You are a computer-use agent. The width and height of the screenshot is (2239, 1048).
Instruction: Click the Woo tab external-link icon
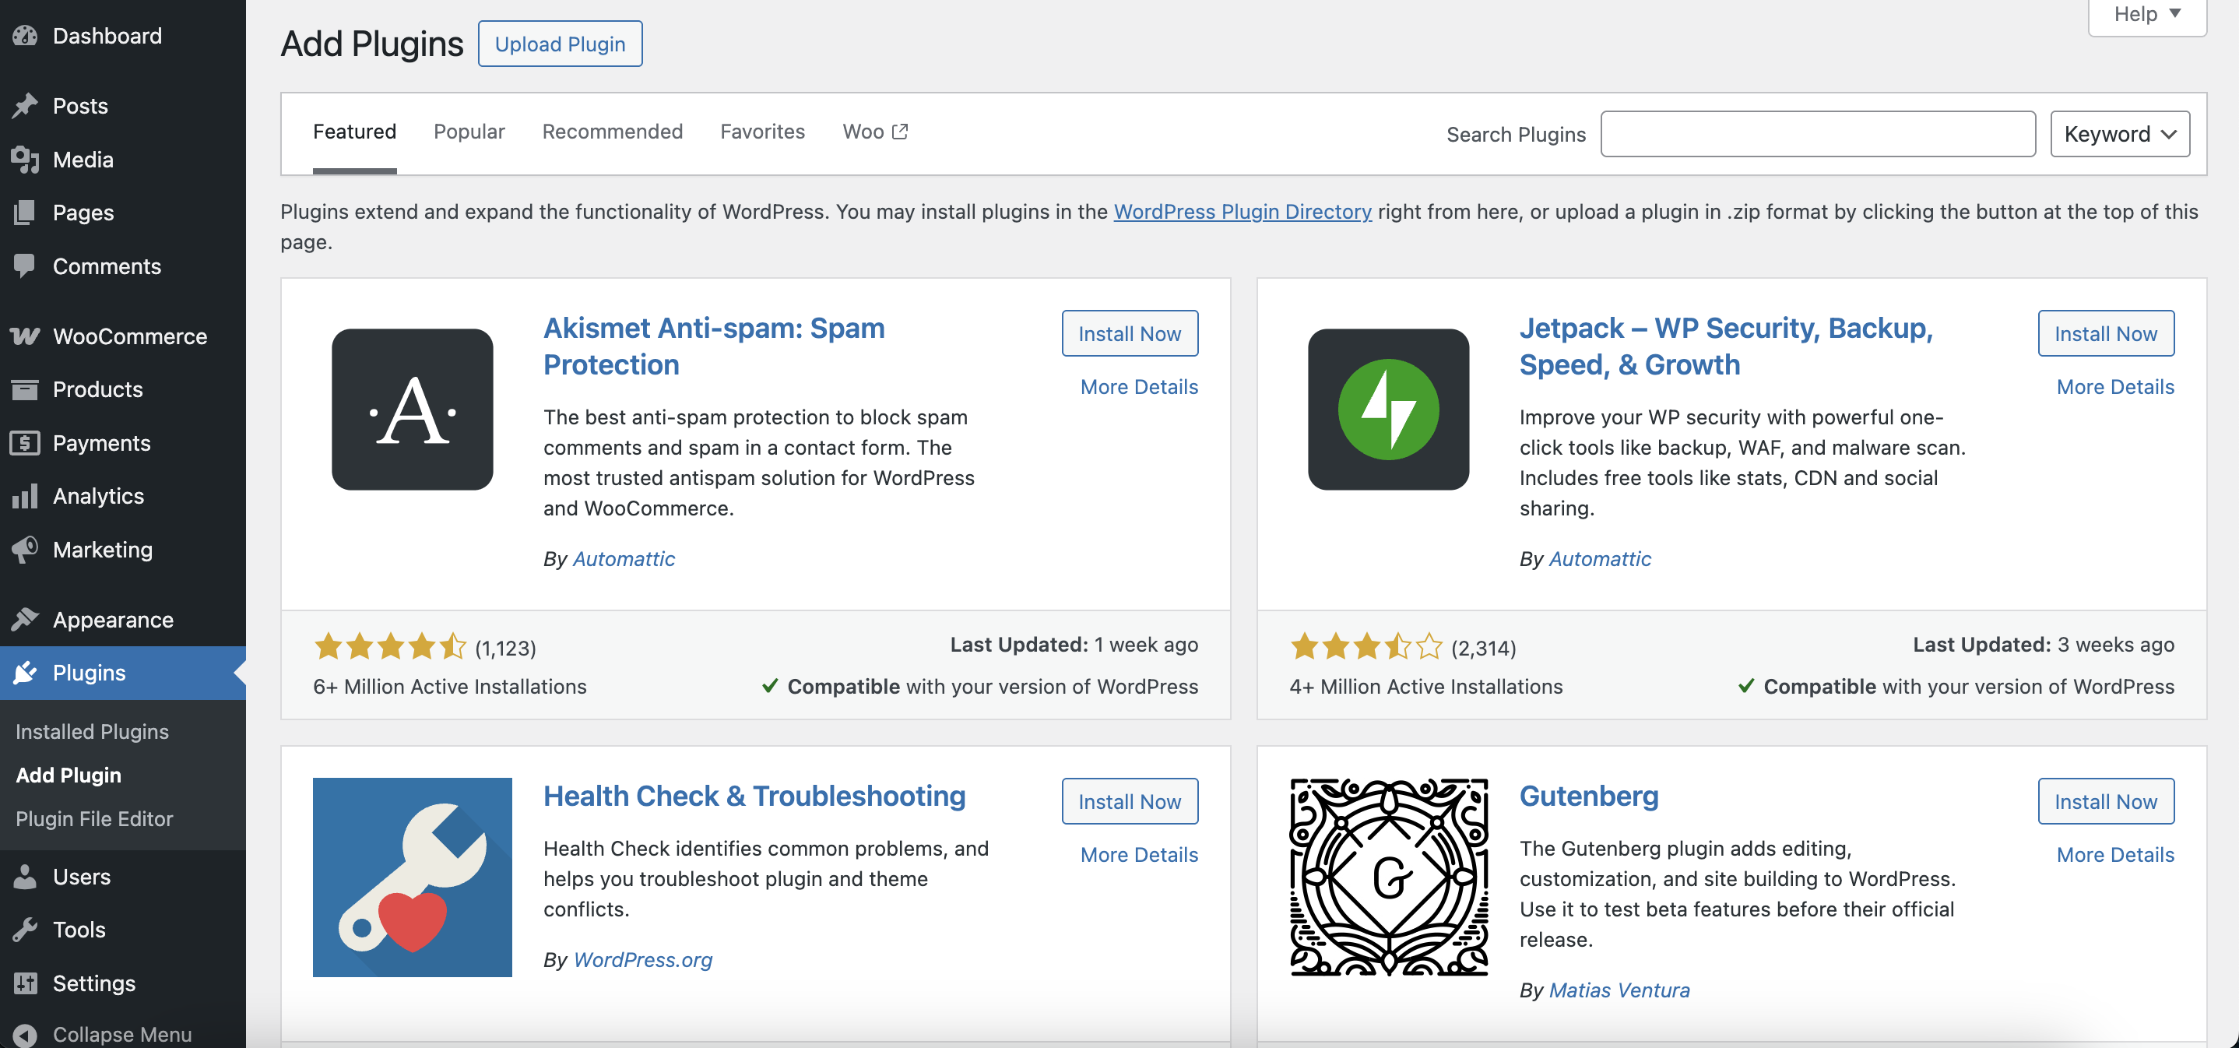901,132
